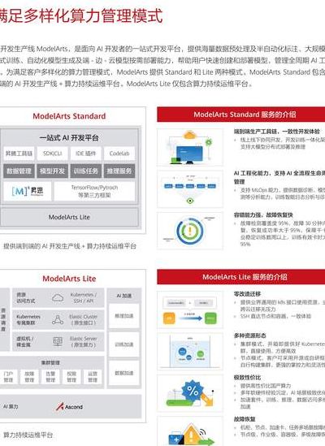The width and height of the screenshot is (325, 446).
Task: Click the cloud icon in resource access row
Action: [58, 298]
